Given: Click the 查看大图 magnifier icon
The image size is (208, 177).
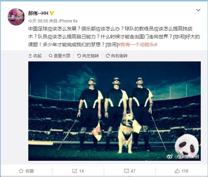Looking at the screenshot, I should coord(50,56).
